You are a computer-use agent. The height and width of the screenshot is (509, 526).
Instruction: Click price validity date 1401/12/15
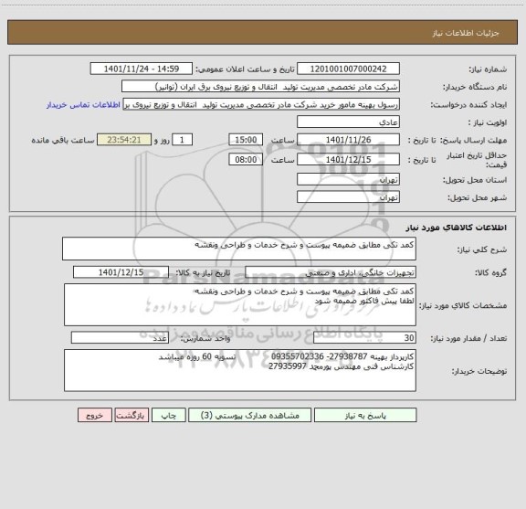pyautogui.click(x=348, y=160)
